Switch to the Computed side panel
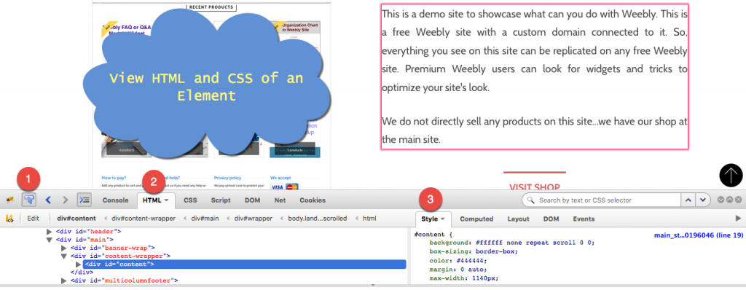 pyautogui.click(x=476, y=219)
